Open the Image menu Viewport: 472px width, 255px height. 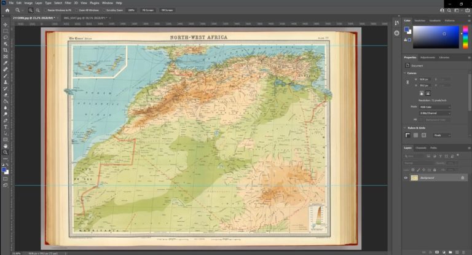(x=28, y=3)
